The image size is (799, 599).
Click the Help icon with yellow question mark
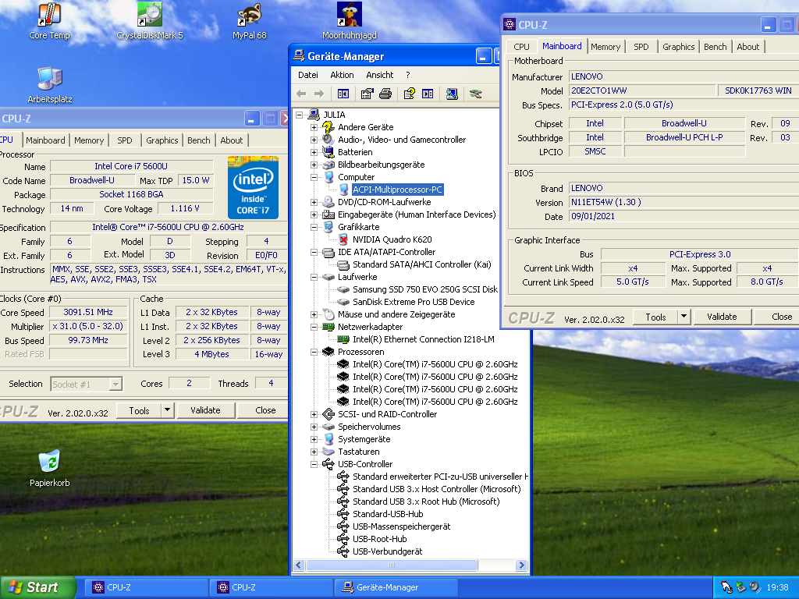coord(409,94)
